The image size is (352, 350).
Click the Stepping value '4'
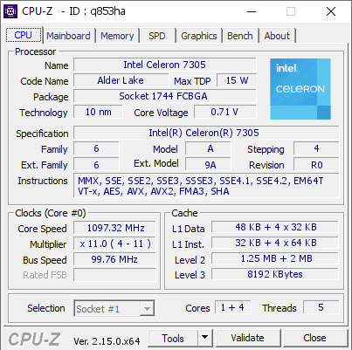[316, 148]
